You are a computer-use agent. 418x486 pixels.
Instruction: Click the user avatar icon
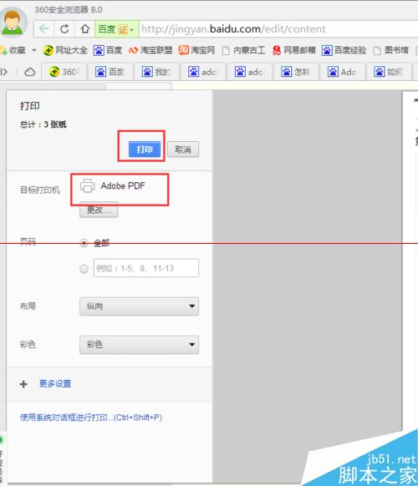click(x=13, y=22)
